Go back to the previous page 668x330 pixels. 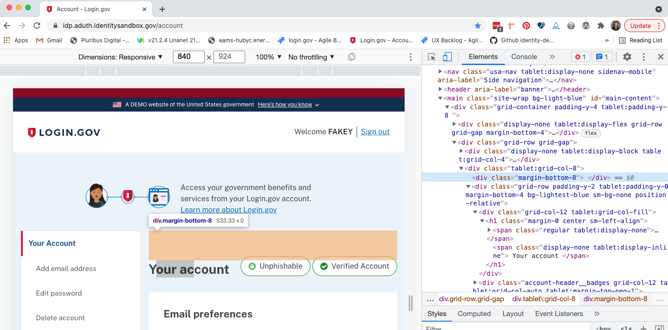7,26
